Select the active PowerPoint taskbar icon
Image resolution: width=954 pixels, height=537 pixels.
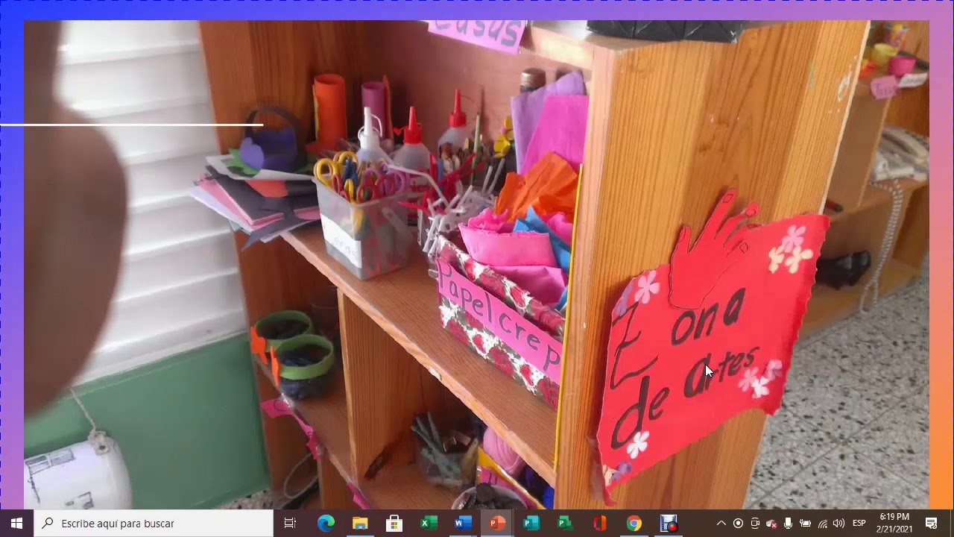tap(497, 524)
